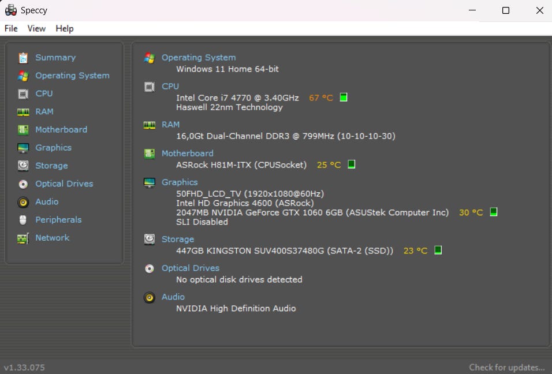The width and height of the screenshot is (552, 374).
Task: Click the RAM module icon in sidebar
Action: tap(23, 112)
